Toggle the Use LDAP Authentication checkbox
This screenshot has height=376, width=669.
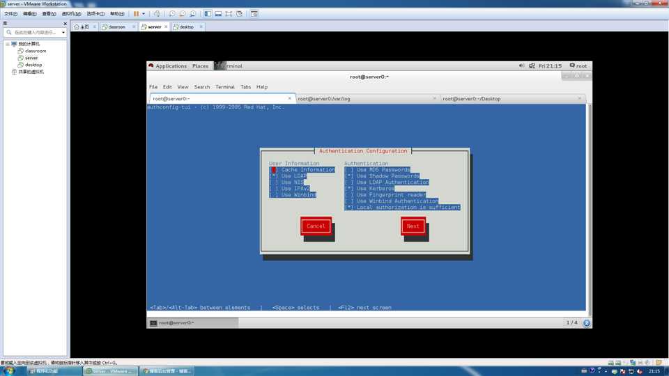click(349, 182)
